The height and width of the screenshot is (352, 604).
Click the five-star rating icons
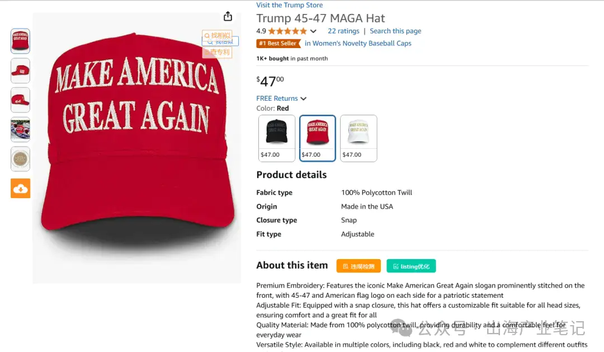287,31
